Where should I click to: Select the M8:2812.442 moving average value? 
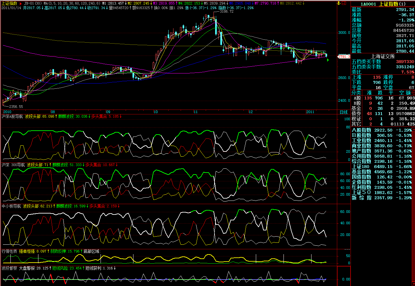290,3
